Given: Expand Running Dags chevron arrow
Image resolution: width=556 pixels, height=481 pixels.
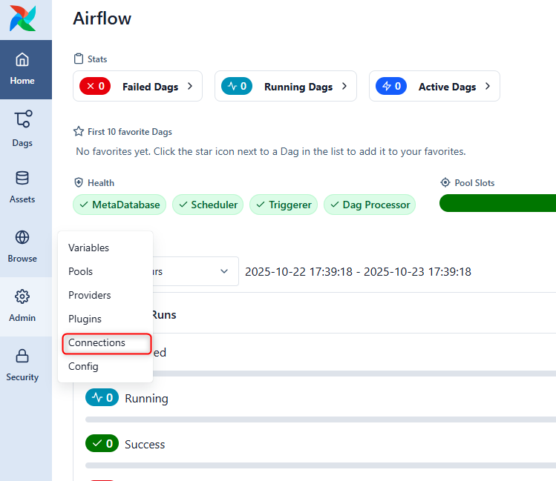Looking at the screenshot, I should 344,86.
